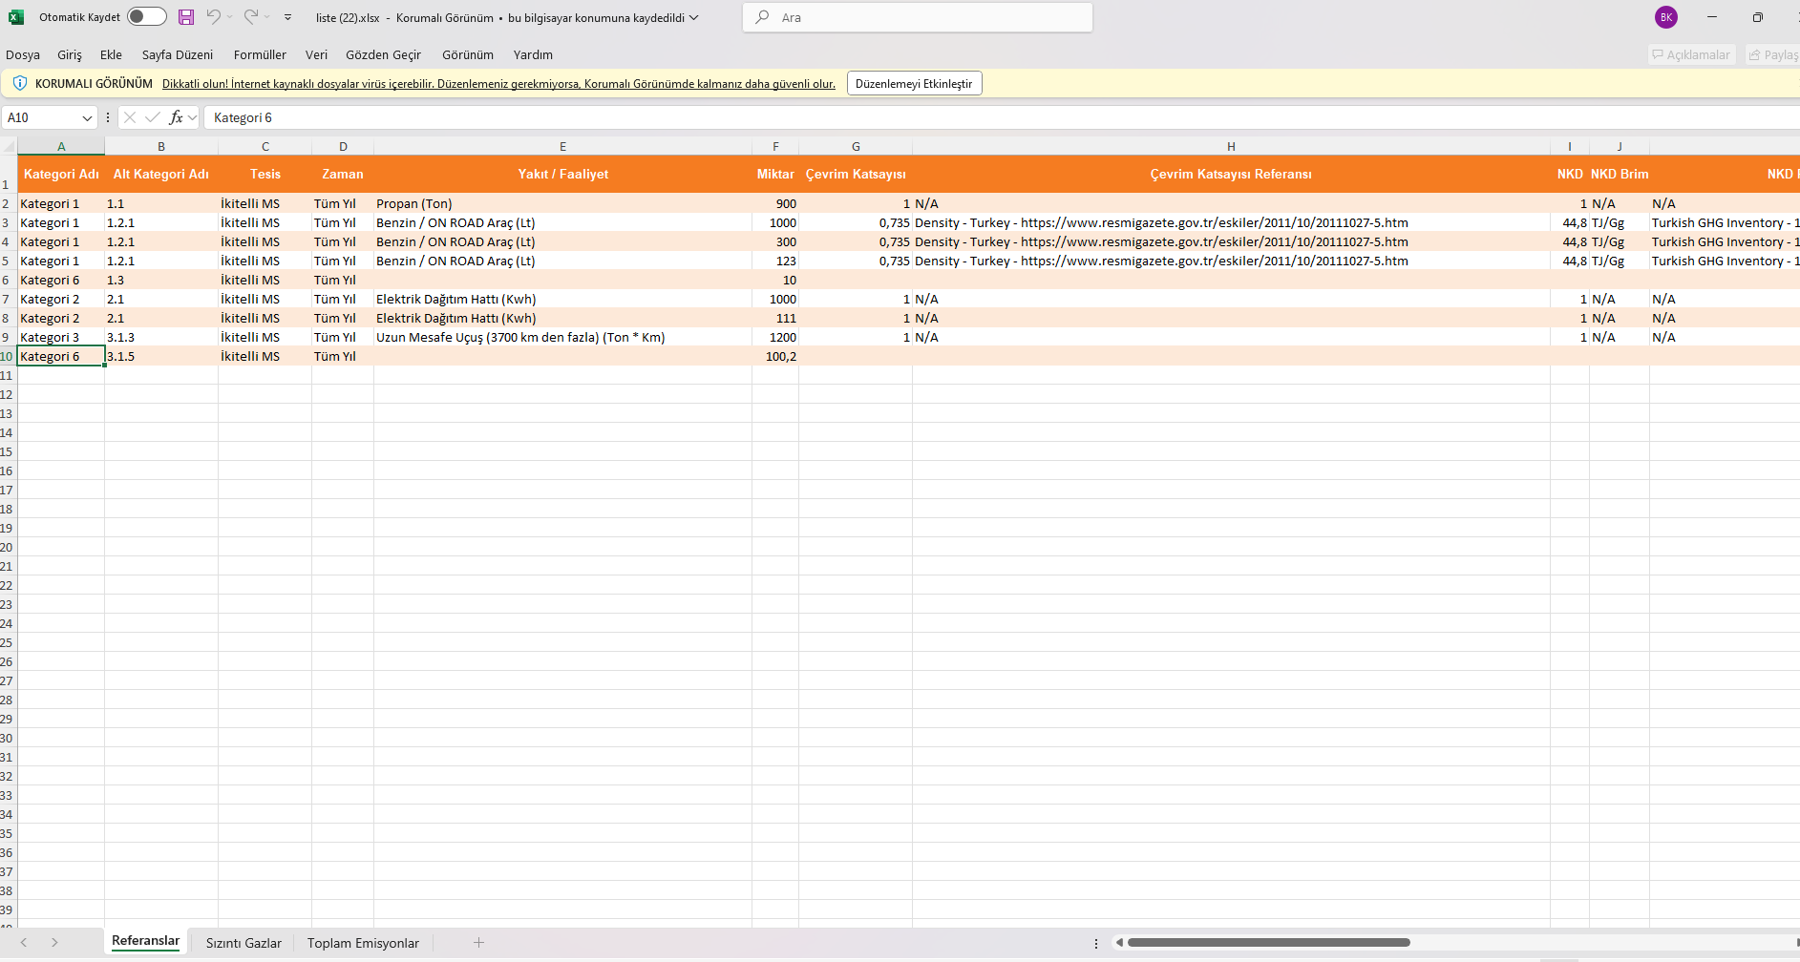
Task: Expand the Name Box dropdown arrow
Action: click(87, 118)
